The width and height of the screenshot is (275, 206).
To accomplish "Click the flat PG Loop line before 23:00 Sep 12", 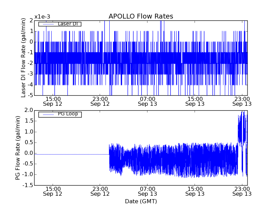I will point(69,154).
